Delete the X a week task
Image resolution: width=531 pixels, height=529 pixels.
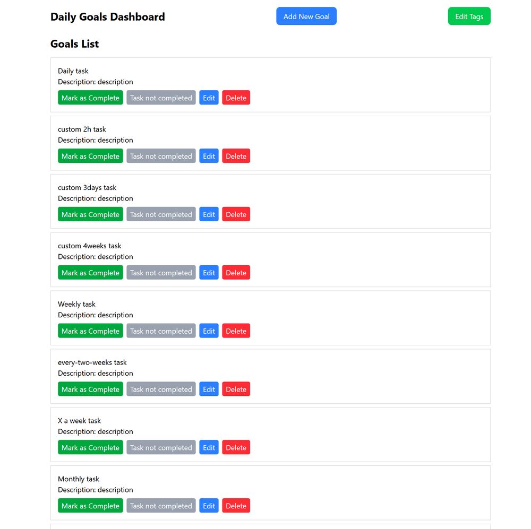pyautogui.click(x=236, y=447)
